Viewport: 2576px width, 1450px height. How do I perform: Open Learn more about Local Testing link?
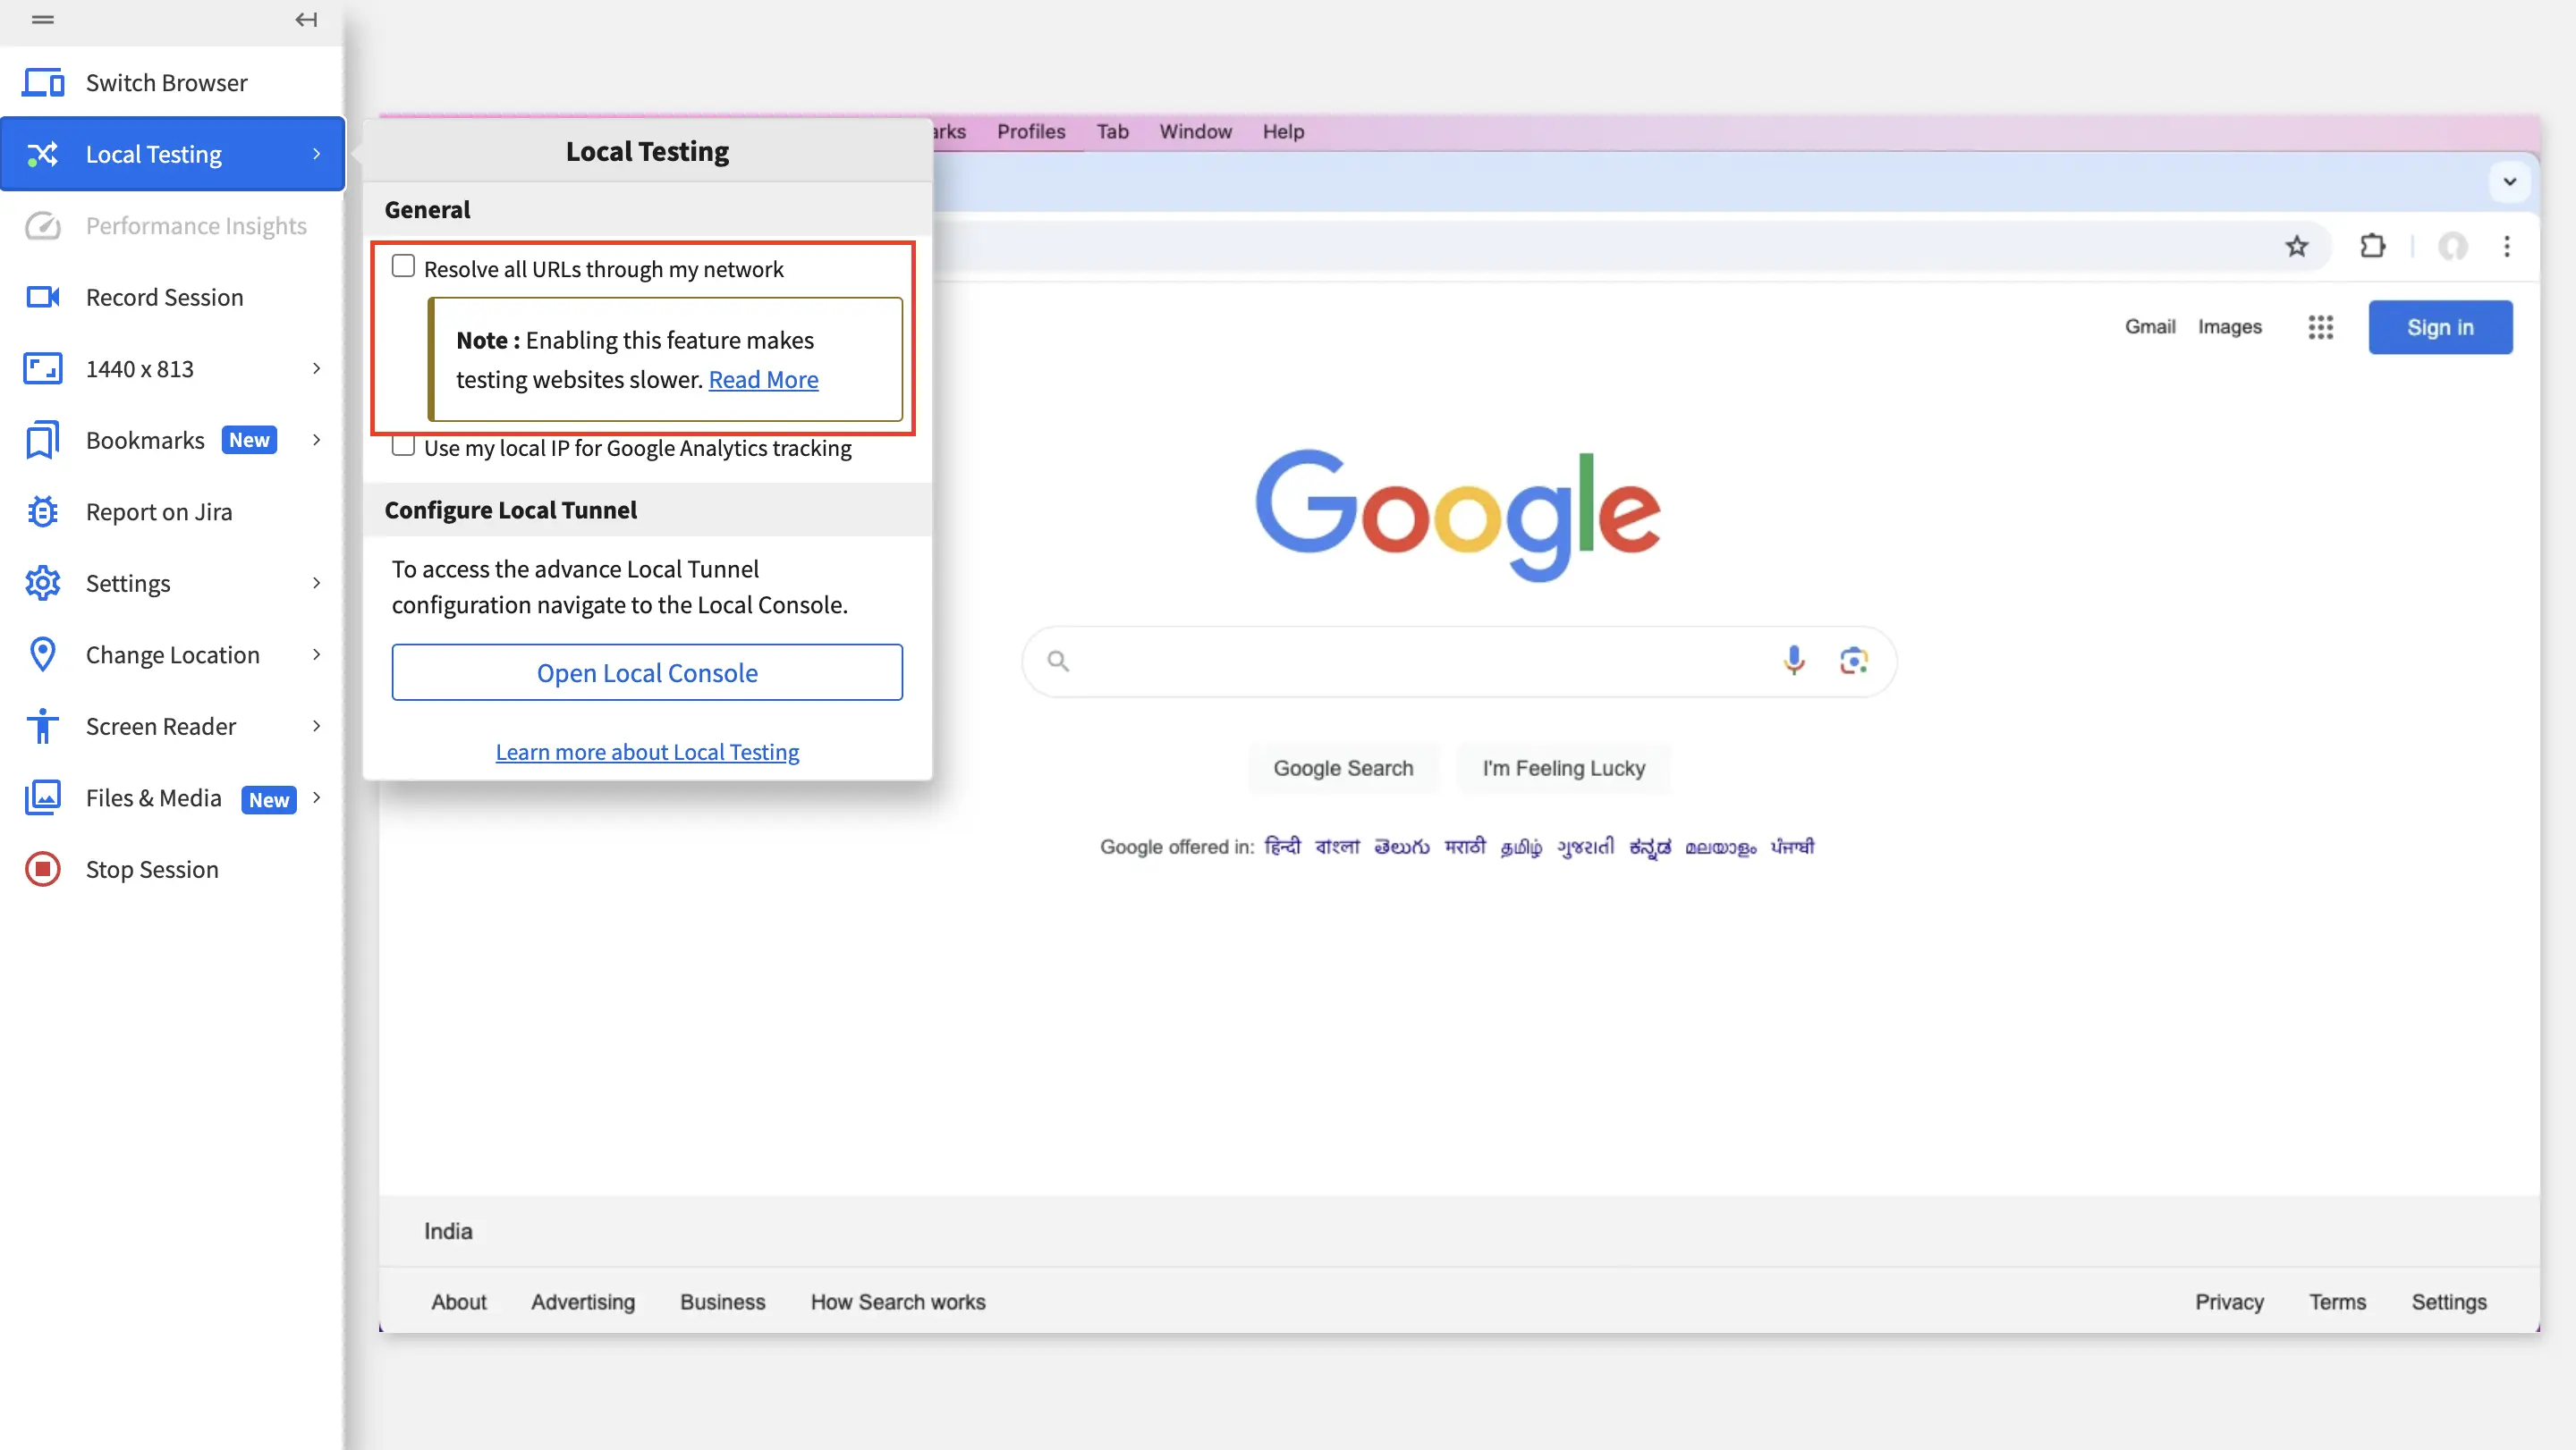click(x=647, y=753)
